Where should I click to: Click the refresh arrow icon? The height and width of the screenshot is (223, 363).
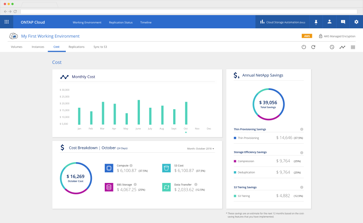click(313, 47)
